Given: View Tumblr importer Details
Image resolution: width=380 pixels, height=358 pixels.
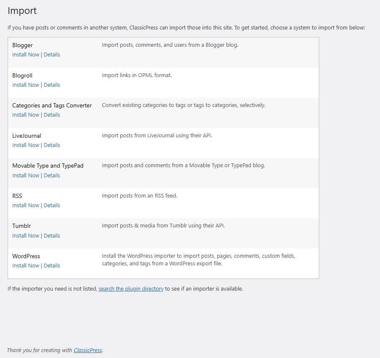Looking at the screenshot, I should point(52,236).
